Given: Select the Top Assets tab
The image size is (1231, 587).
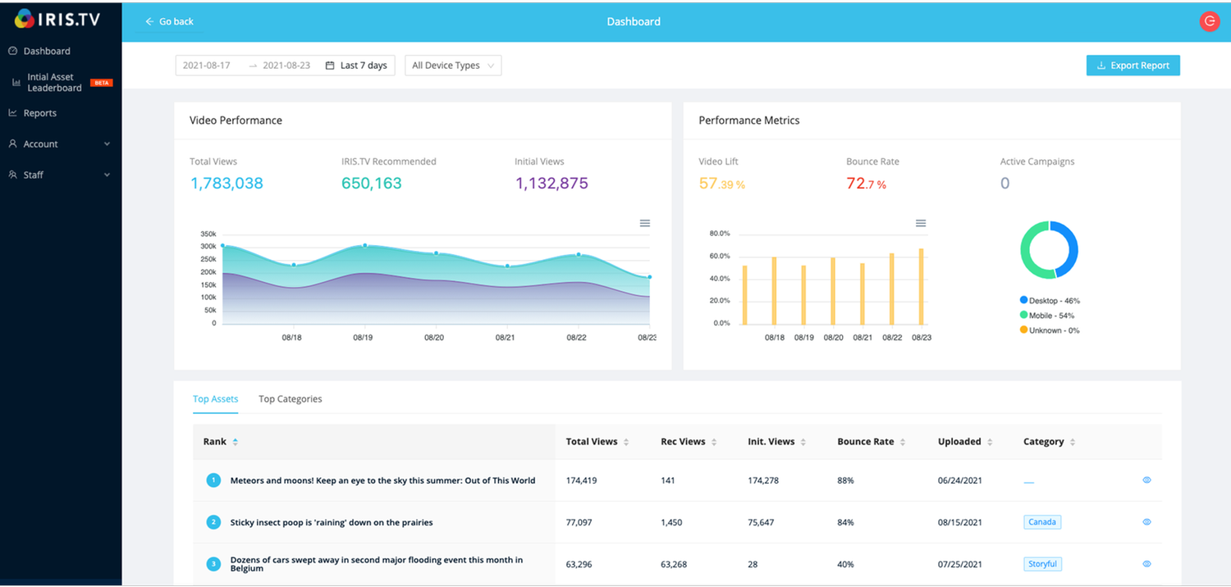Looking at the screenshot, I should pyautogui.click(x=215, y=399).
